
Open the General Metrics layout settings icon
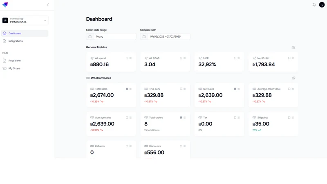(293, 47)
